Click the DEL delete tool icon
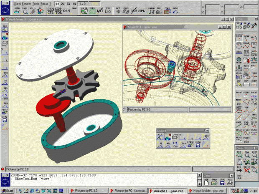259x194 pixels. point(41,11)
